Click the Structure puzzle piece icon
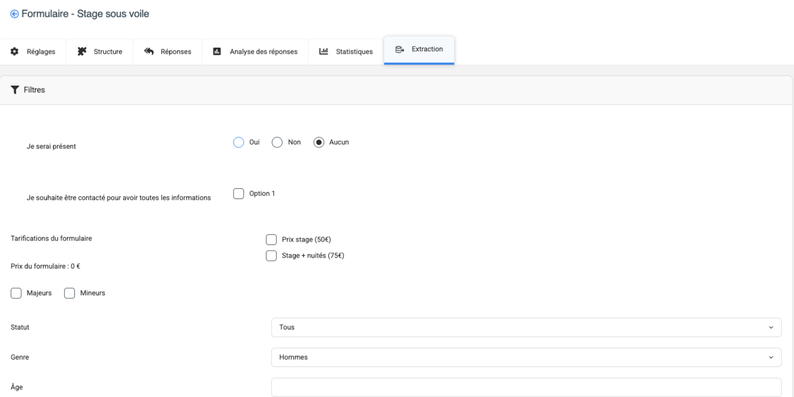The width and height of the screenshot is (794, 397). tap(82, 52)
